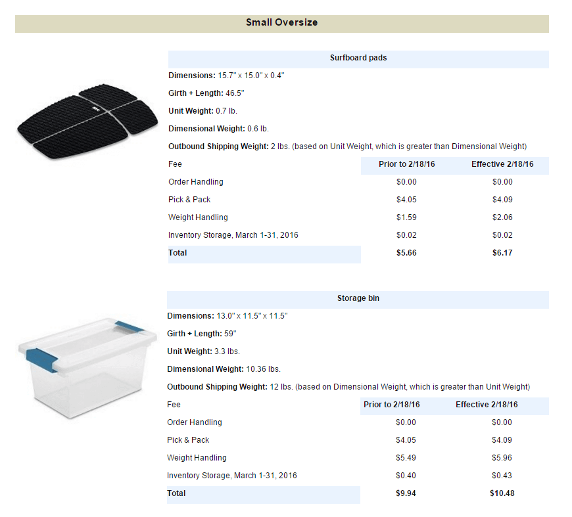This screenshot has width=572, height=517.
Task: Click the $5.96 Weight Handling fee
Action: click(502, 458)
